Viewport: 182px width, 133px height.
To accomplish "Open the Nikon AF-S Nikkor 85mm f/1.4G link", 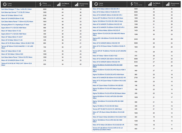I will [12, 16].
